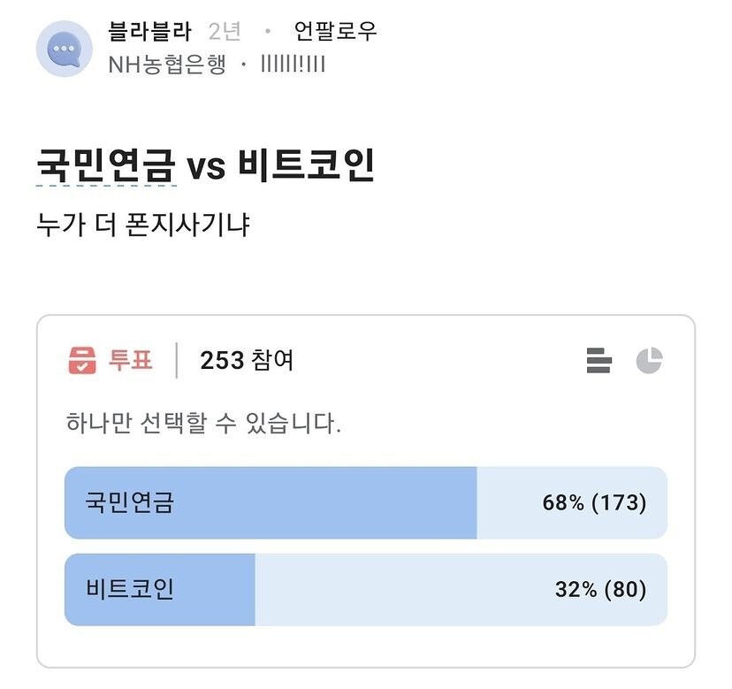This screenshot has width=732, height=689.
Task: Switch poll results to pie chart view
Action: click(649, 361)
